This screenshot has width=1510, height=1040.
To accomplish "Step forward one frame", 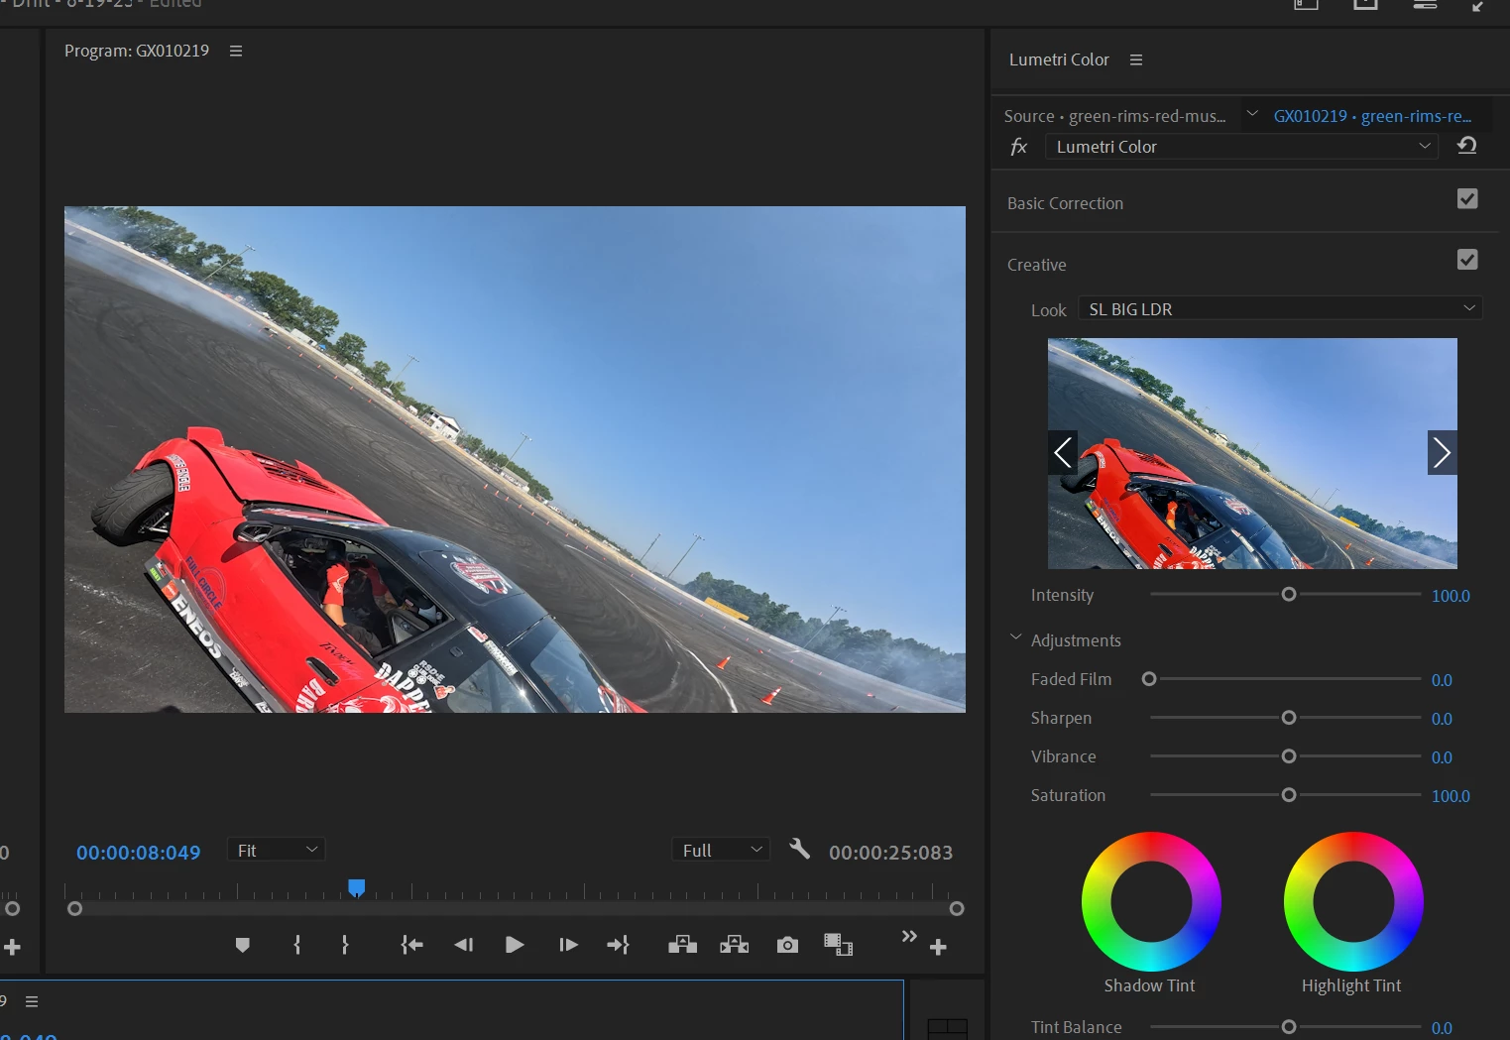I will point(568,945).
